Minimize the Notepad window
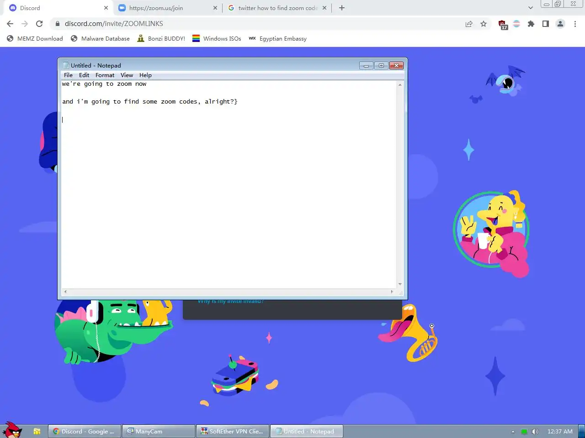The height and width of the screenshot is (438, 585). pyautogui.click(x=366, y=65)
